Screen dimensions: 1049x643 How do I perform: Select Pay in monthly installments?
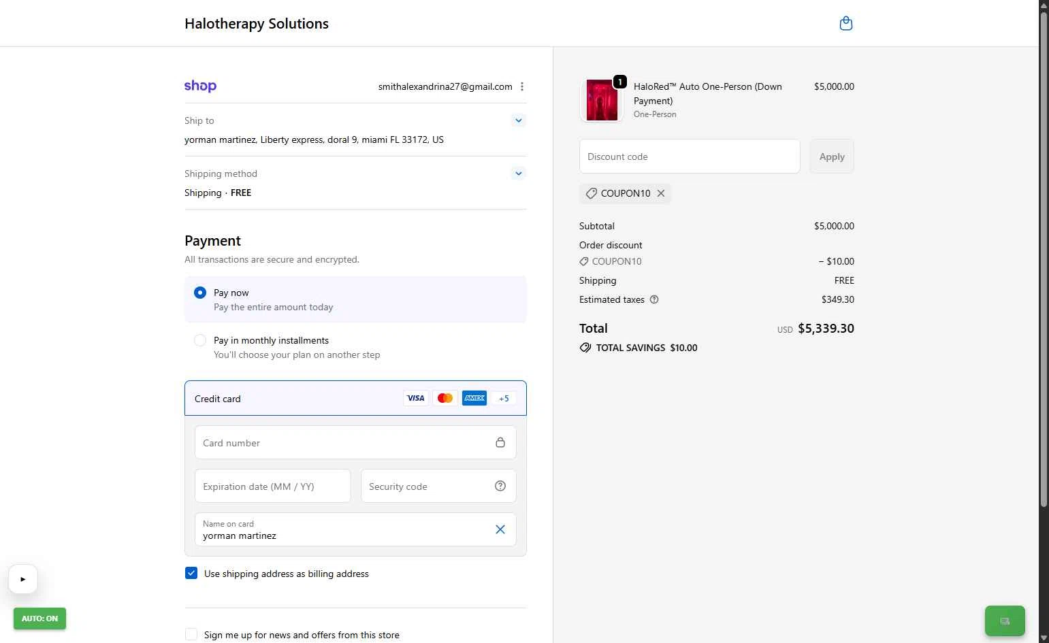coord(200,340)
